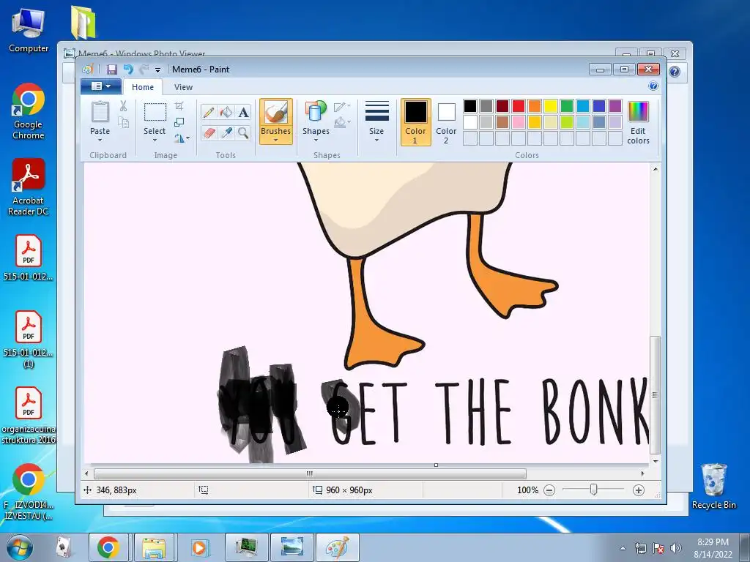Switch to the View ribbon tab
The image size is (750, 562).
coord(183,87)
